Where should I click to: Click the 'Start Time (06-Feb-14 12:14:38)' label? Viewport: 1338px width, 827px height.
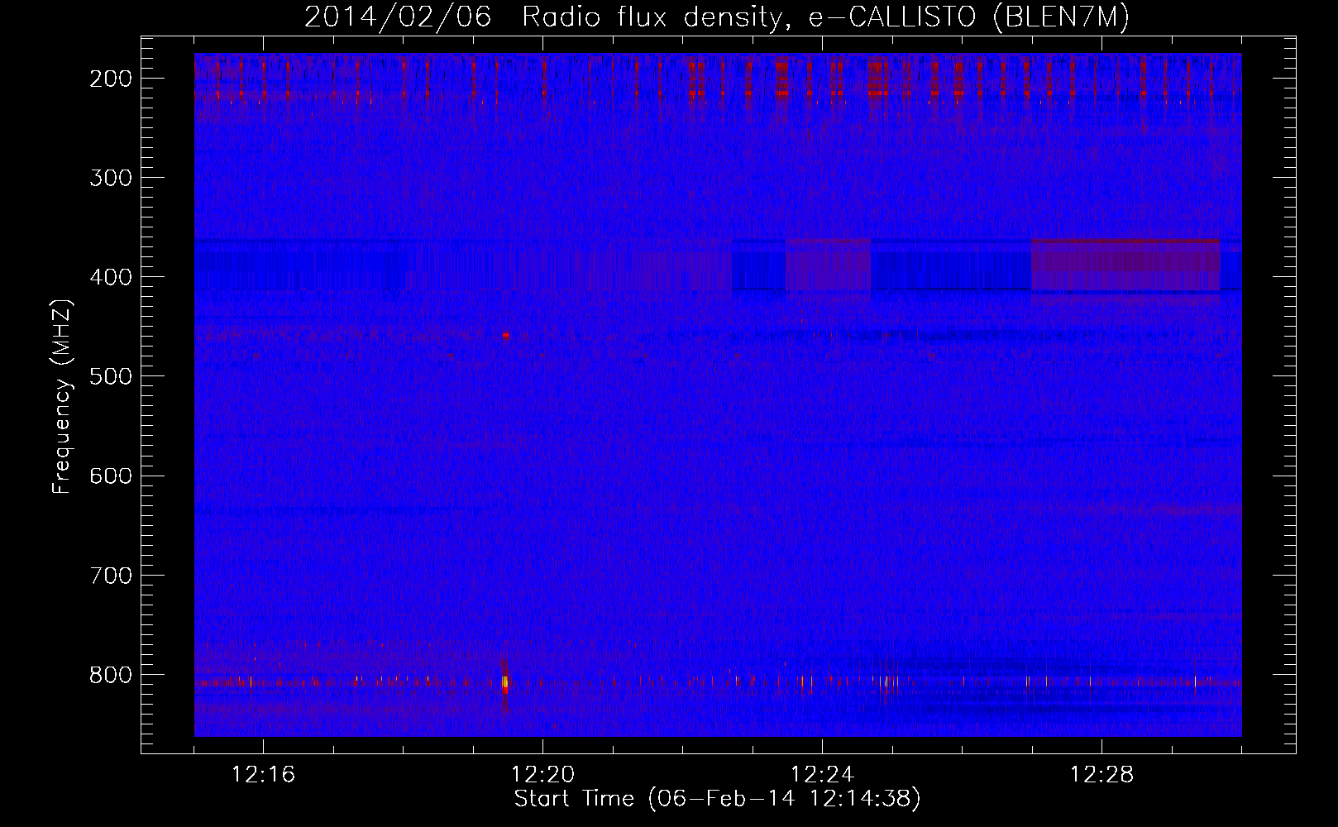(717, 799)
